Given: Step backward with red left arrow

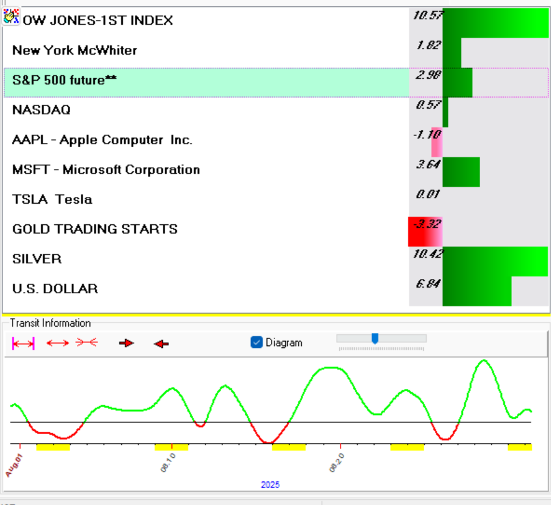Looking at the screenshot, I should click(162, 343).
